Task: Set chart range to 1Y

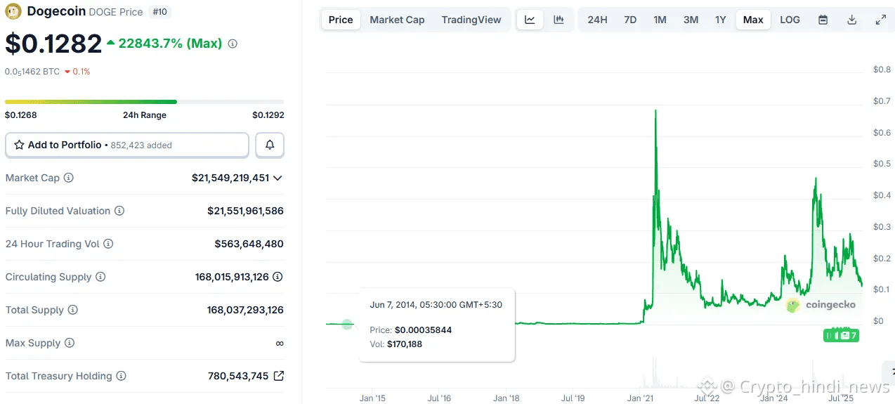Action: 721,20
